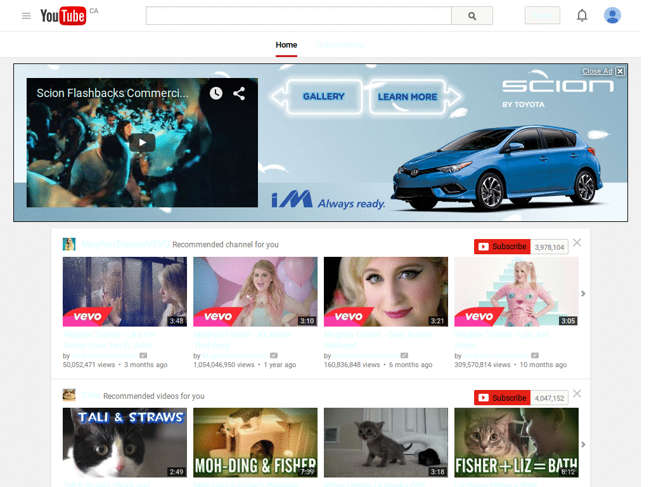
Task: Click the GALLERY ad button
Action: point(324,96)
